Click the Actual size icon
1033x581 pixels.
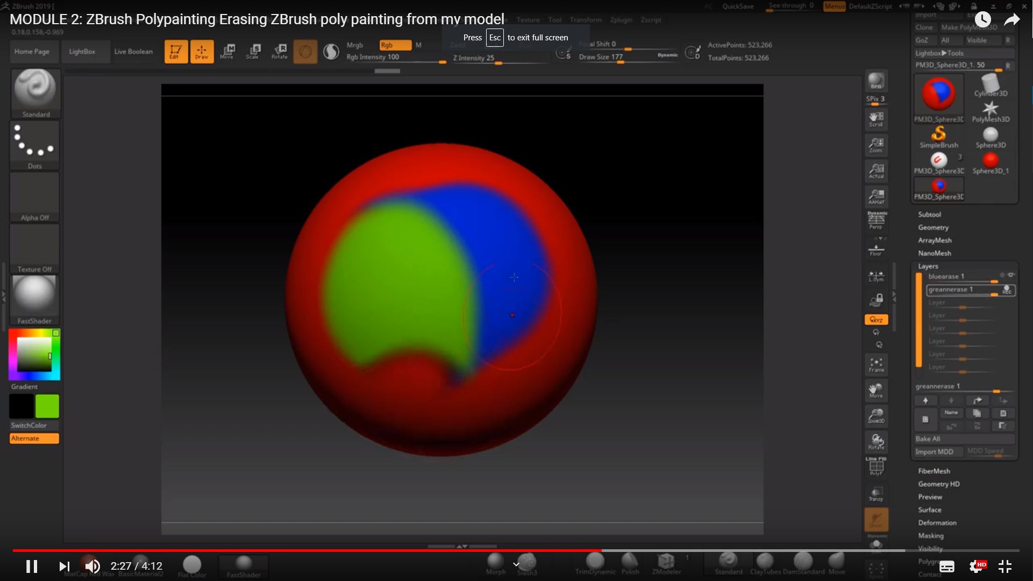coord(876,171)
